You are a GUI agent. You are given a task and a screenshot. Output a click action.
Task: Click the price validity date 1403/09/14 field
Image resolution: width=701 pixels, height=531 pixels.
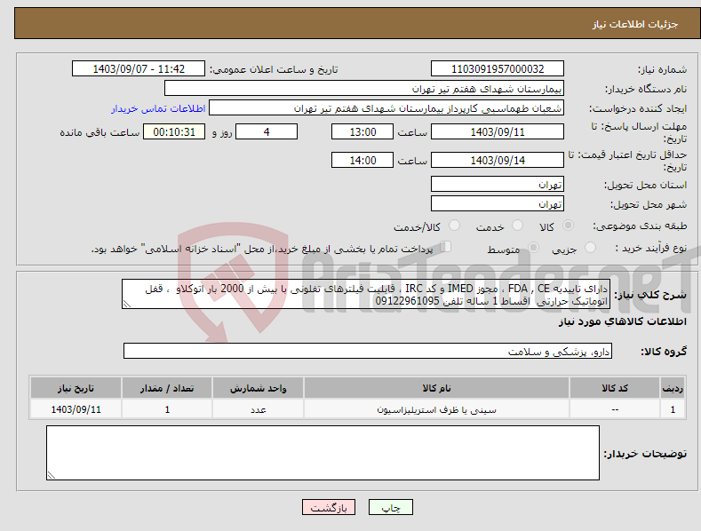(498, 160)
